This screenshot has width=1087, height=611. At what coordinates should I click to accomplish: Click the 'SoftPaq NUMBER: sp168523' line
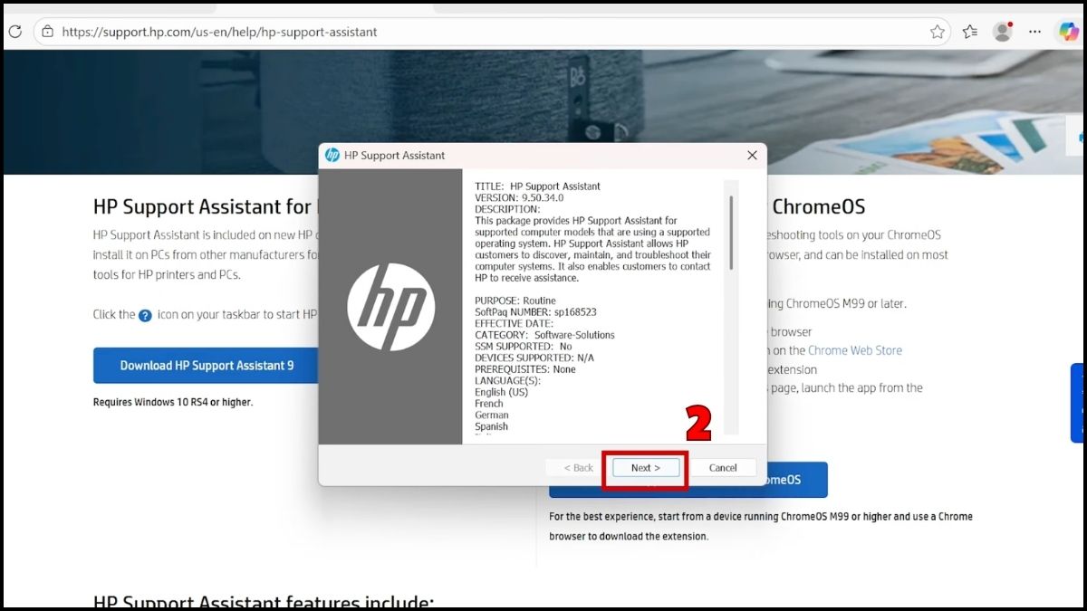pos(535,311)
